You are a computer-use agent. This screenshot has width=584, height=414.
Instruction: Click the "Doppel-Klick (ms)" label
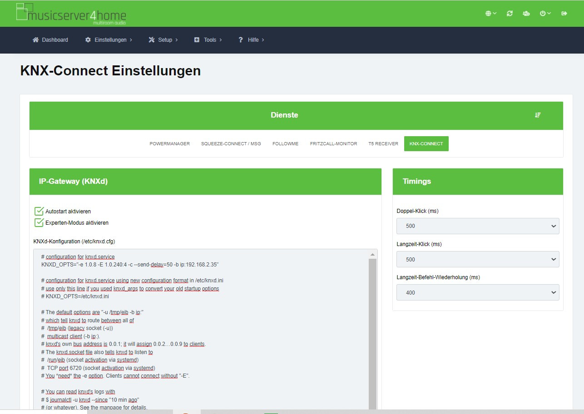click(x=418, y=211)
